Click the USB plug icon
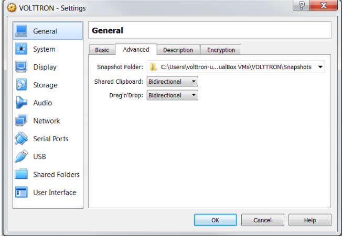Image resolution: width=343 pixels, height=237 pixels. (x=21, y=156)
